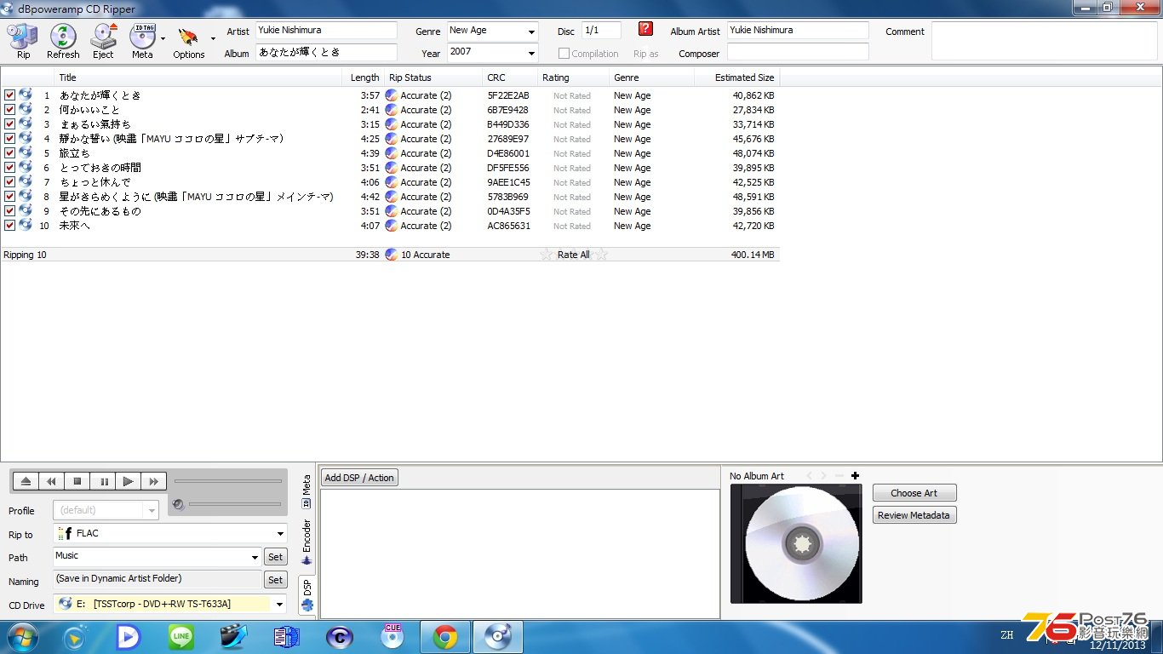This screenshot has height=654, width=1163.
Task: Uncheck track 7 ちょっと休んで checkbox
Action: pos(9,182)
